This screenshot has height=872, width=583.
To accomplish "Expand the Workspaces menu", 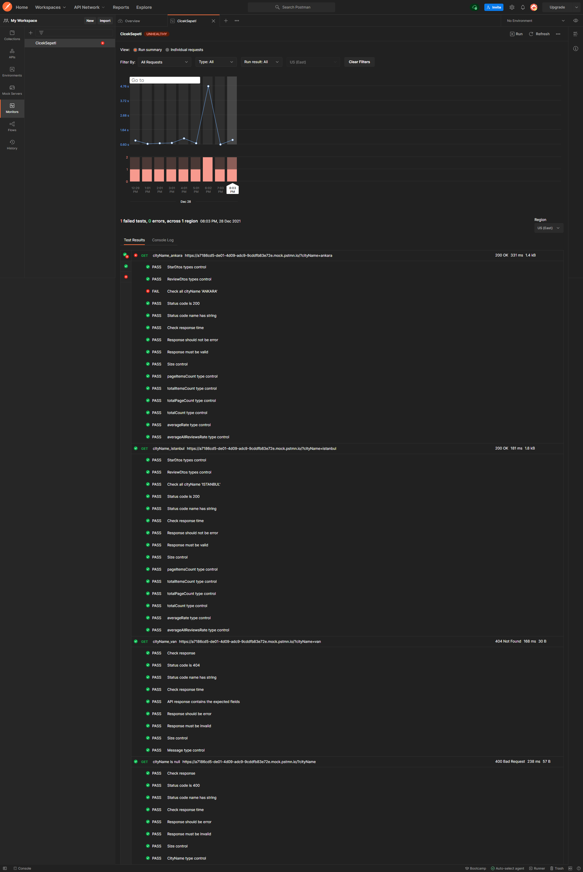I will pos(50,7).
